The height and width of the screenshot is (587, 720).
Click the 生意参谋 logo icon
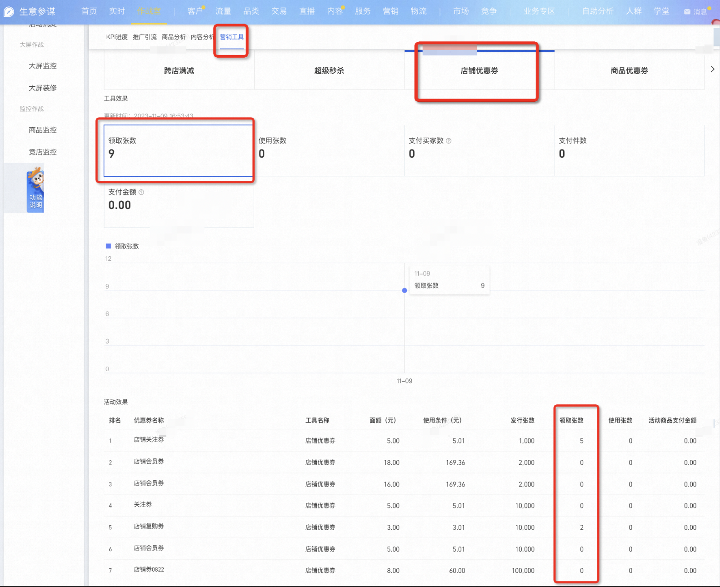(9, 11)
